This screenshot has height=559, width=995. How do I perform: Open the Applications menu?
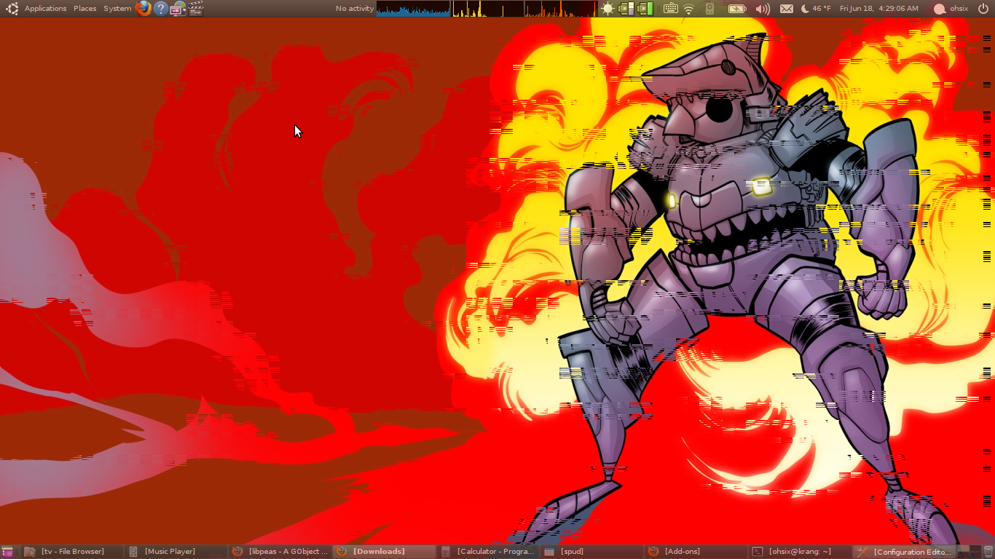pyautogui.click(x=45, y=9)
